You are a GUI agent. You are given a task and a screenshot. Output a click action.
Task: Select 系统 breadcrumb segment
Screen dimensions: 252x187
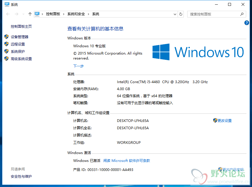[96, 14]
